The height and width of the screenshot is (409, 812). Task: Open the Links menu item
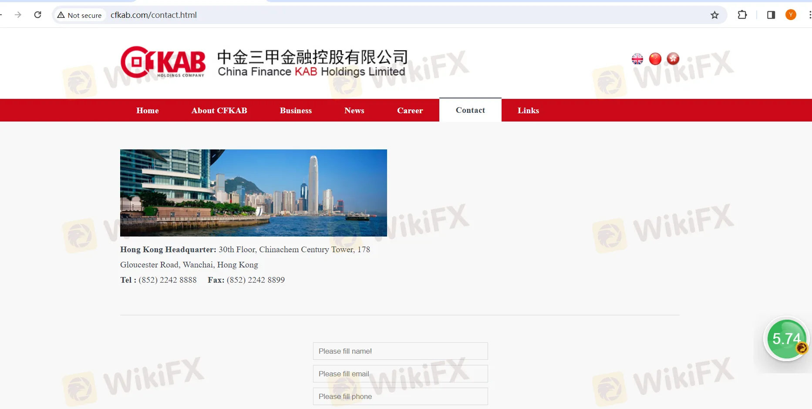529,111
